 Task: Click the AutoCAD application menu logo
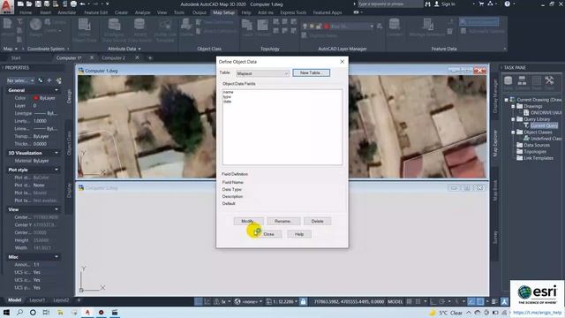pos(6,6)
